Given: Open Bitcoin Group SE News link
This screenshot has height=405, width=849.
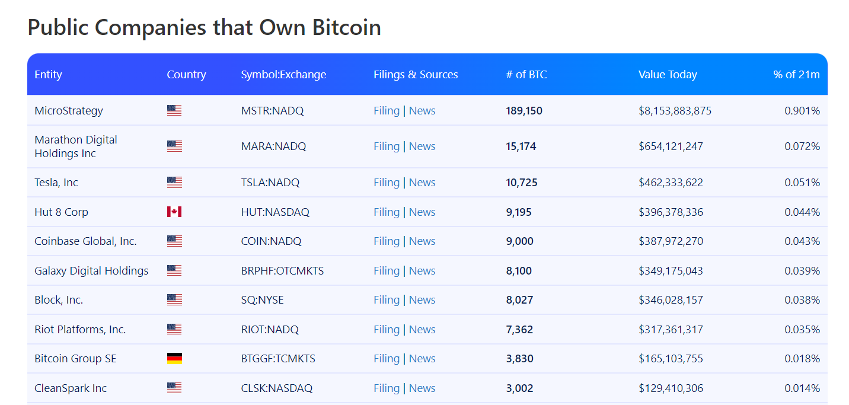Looking at the screenshot, I should (422, 359).
